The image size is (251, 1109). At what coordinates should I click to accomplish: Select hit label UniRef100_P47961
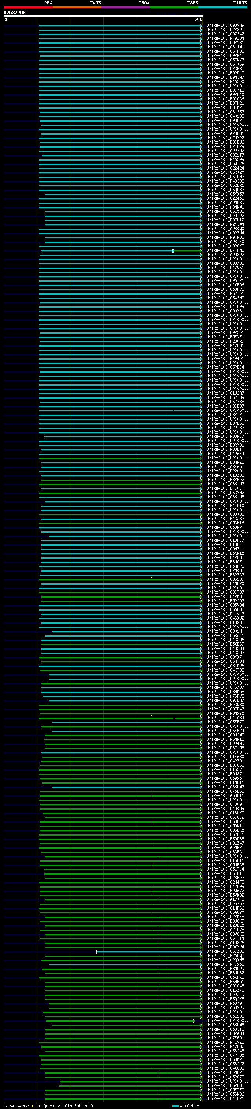[x=225, y=268]
